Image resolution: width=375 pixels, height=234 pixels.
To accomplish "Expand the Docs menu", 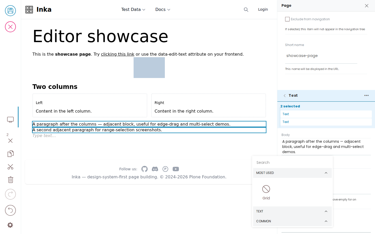I will click(163, 10).
